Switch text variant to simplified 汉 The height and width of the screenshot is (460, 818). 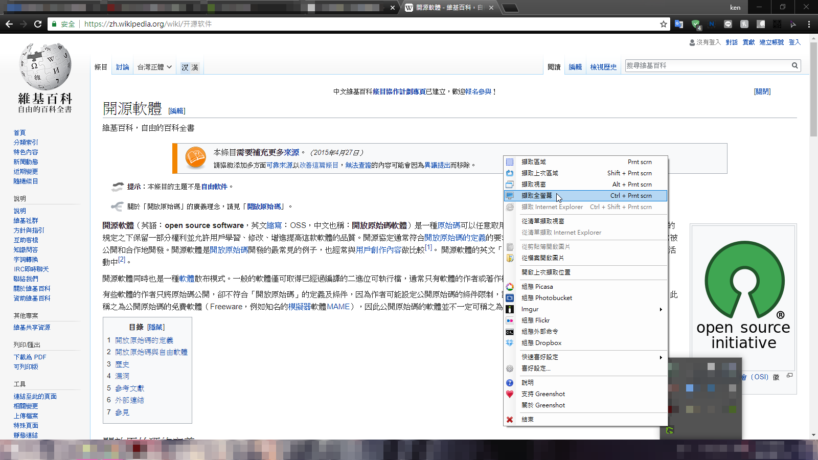coord(185,67)
